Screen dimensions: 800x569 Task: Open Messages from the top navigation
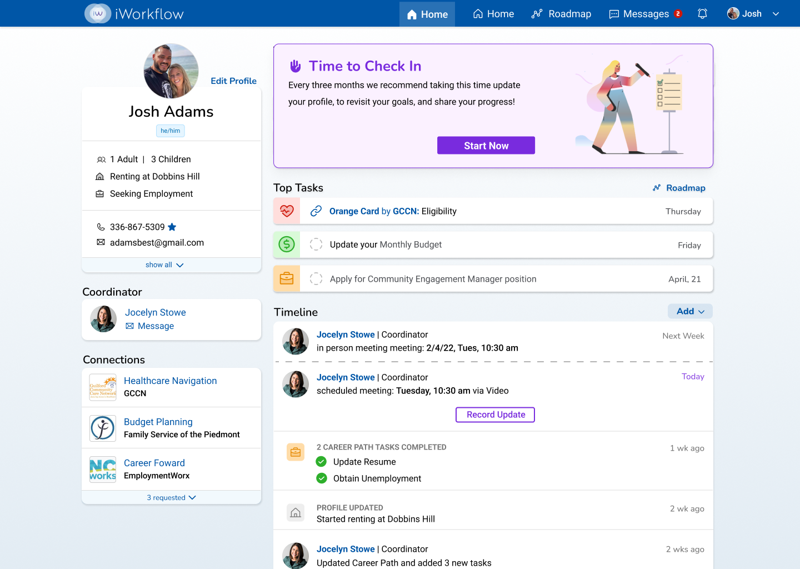(642, 13)
